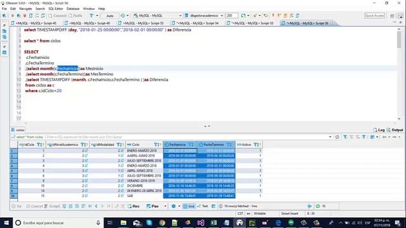Image resolution: width=406 pixels, height=228 pixels.
Task: Click the Quick Access search box
Action: pos(374,16)
